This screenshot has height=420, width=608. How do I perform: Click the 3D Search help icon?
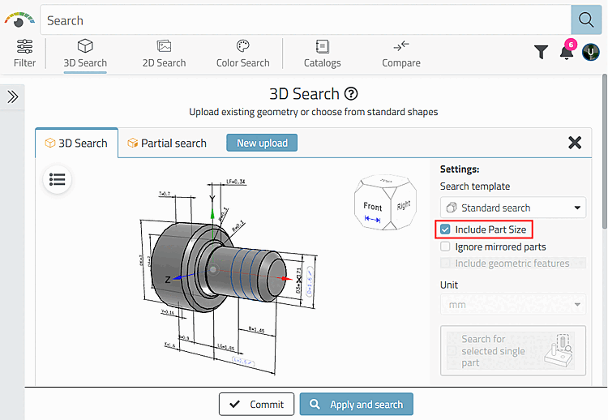[x=351, y=94]
